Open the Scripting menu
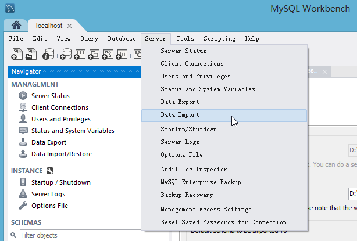The width and height of the screenshot is (357, 241). pyautogui.click(x=219, y=39)
